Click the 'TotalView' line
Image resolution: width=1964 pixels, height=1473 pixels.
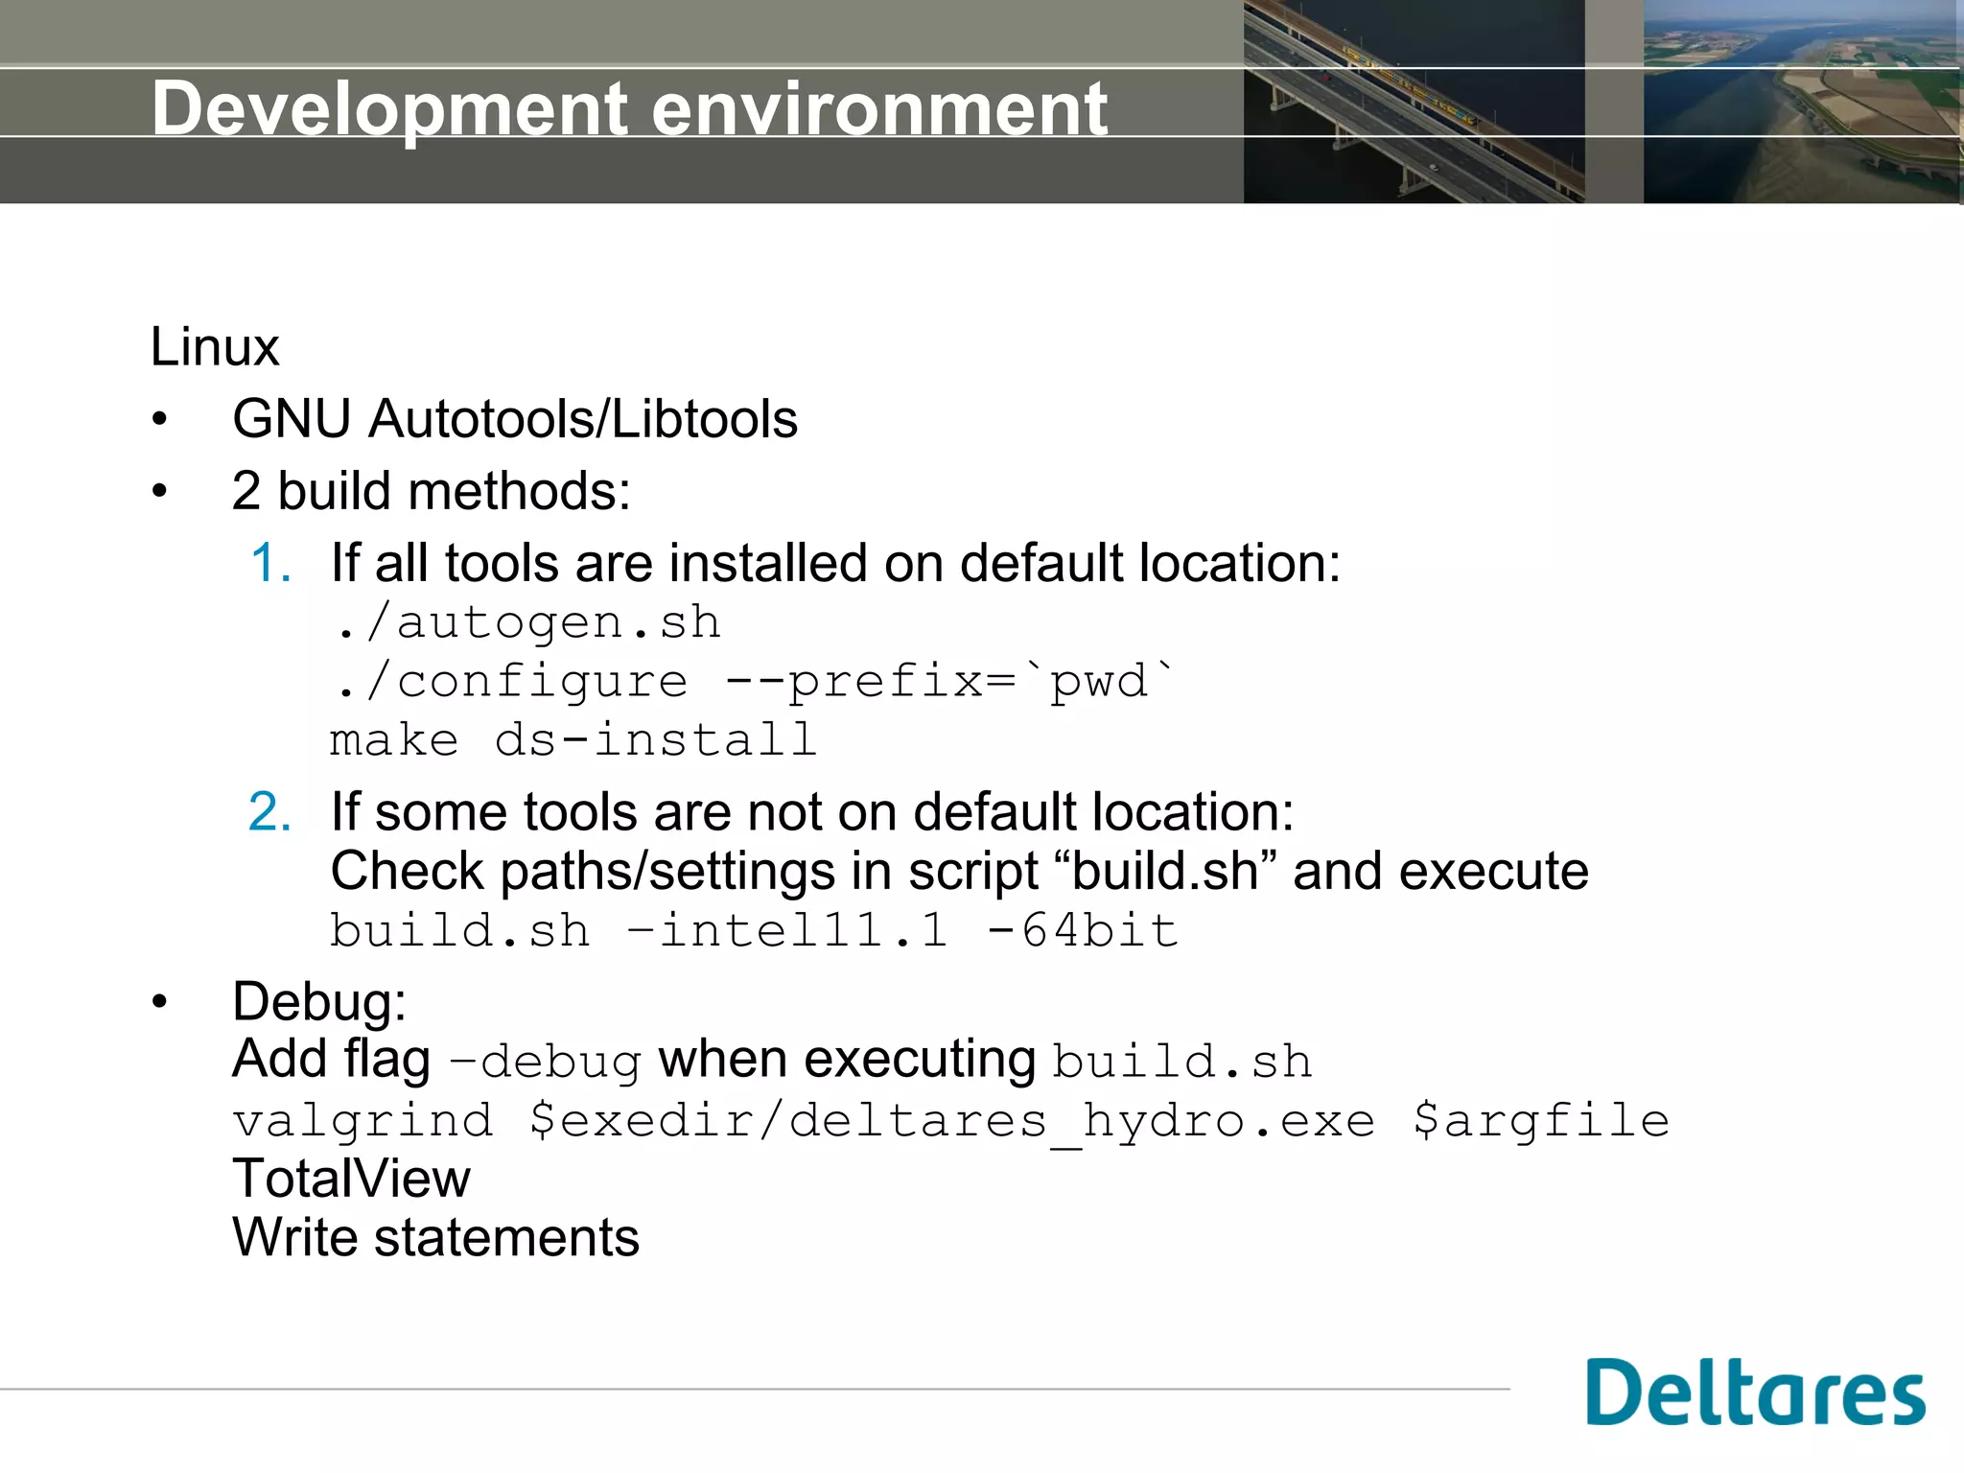coord(351,1179)
